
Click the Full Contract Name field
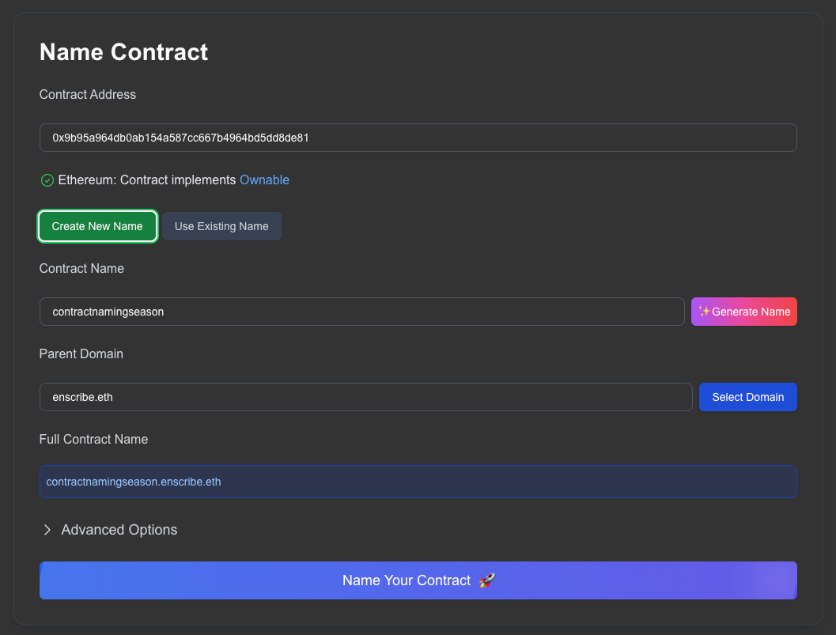[x=418, y=481]
